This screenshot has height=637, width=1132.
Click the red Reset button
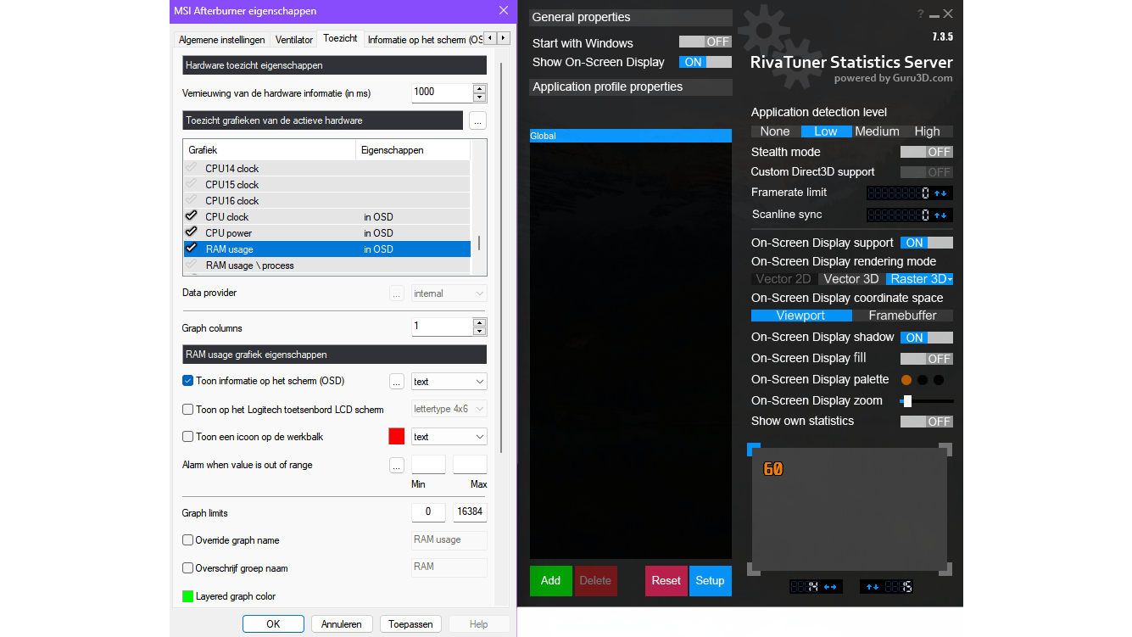tap(666, 581)
